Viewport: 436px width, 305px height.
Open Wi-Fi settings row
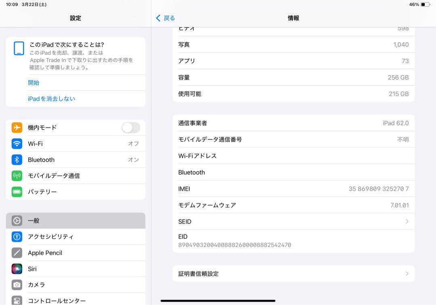tap(75, 143)
